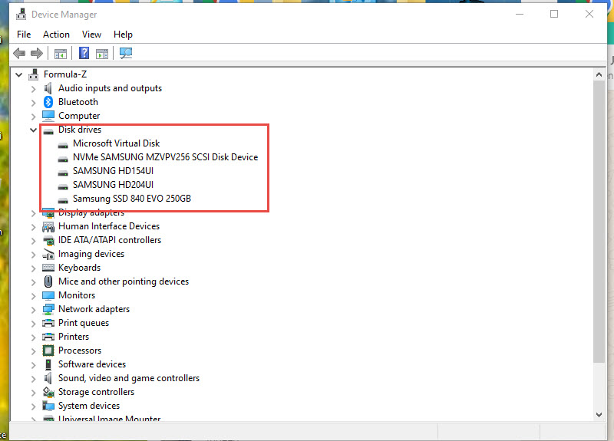Screen dimensions: 614x441
Task: Click the IDE ATA/ATAPI controllers icon
Action: click(x=48, y=240)
